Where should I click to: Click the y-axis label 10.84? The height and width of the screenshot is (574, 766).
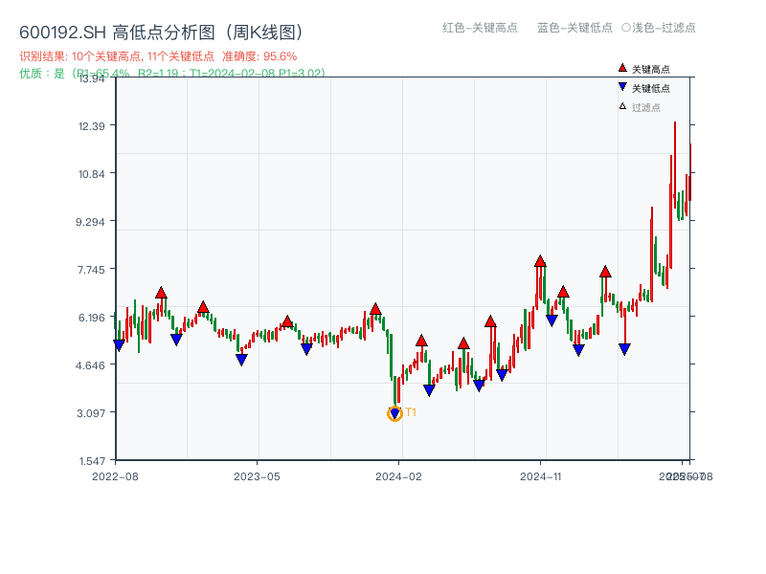point(91,174)
